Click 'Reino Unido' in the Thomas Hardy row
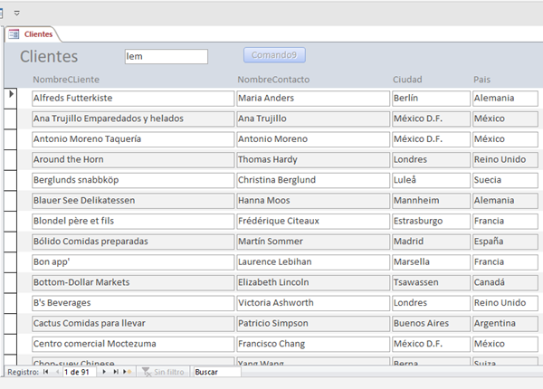 (505, 159)
